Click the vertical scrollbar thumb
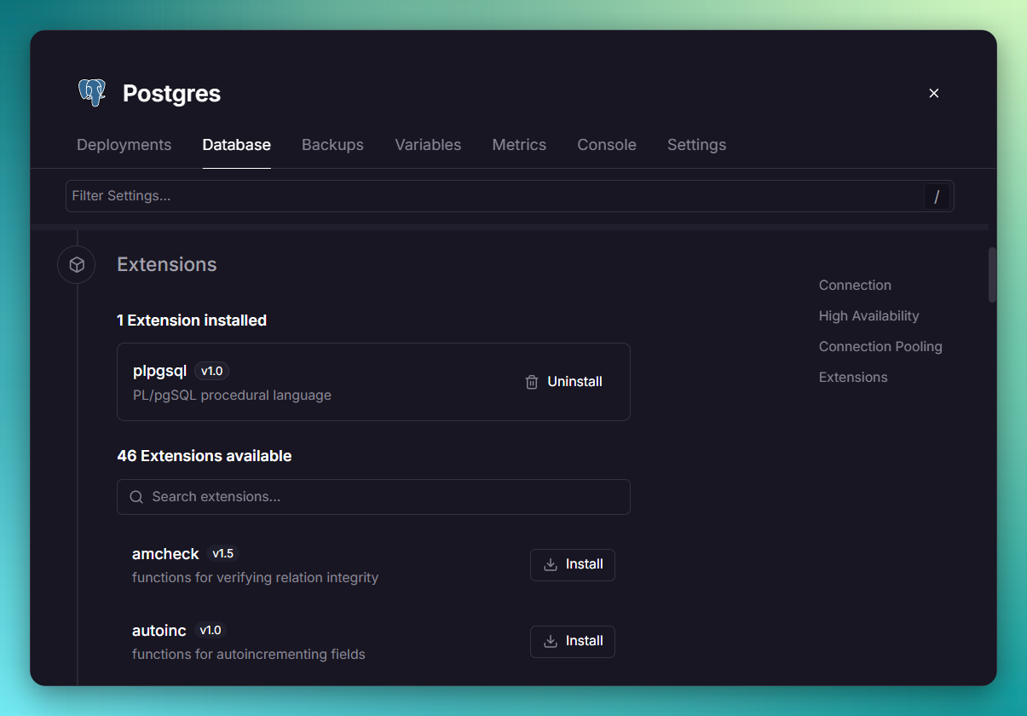 (x=992, y=274)
